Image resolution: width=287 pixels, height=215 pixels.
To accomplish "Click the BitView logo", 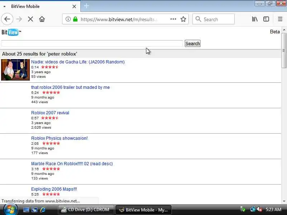I will coord(11,32).
